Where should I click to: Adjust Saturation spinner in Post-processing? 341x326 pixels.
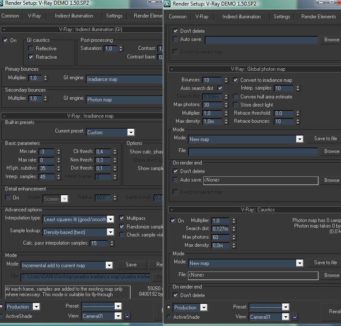click(x=121, y=48)
